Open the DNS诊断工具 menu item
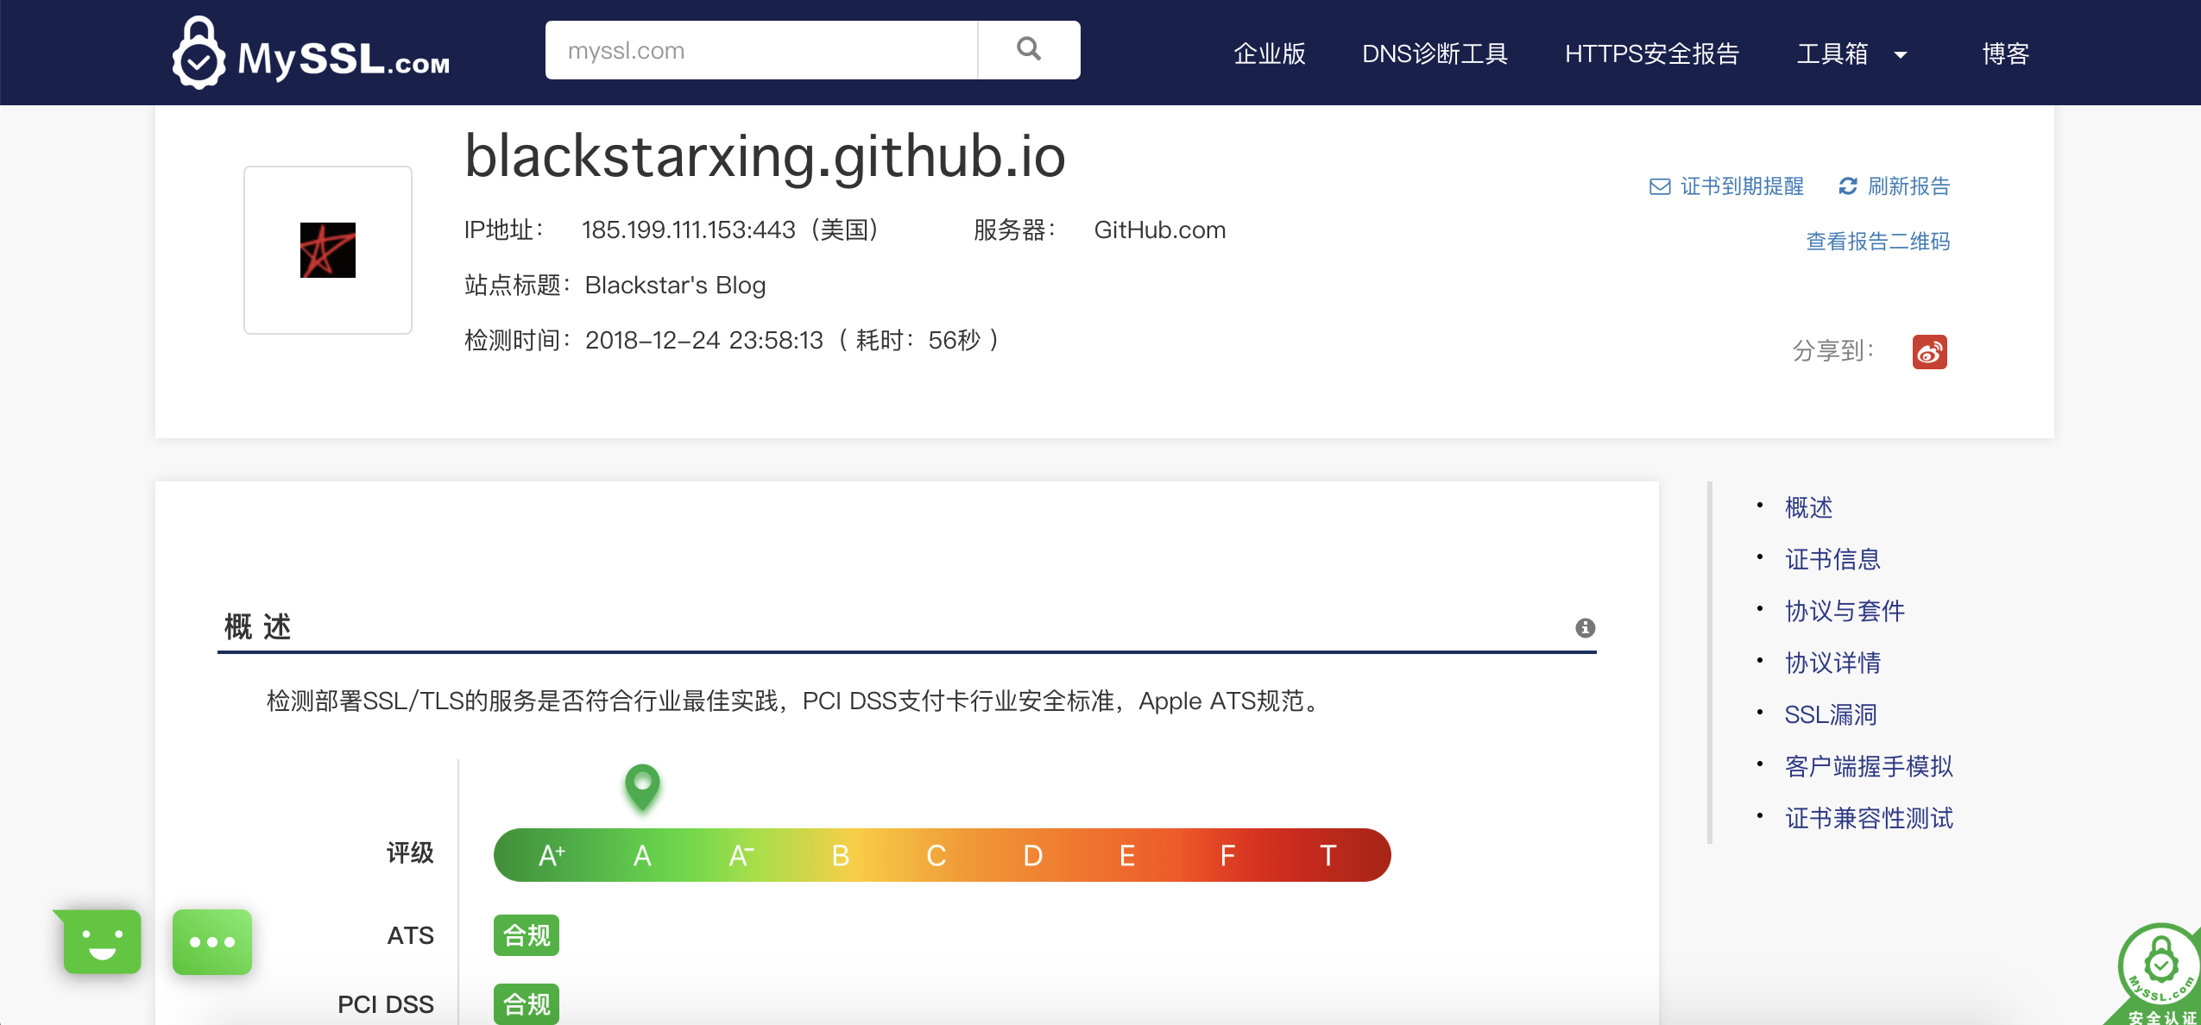This screenshot has width=2201, height=1025. pyautogui.click(x=1435, y=53)
